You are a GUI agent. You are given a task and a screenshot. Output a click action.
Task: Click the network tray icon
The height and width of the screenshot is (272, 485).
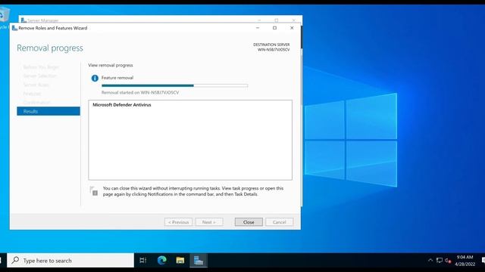(440, 261)
